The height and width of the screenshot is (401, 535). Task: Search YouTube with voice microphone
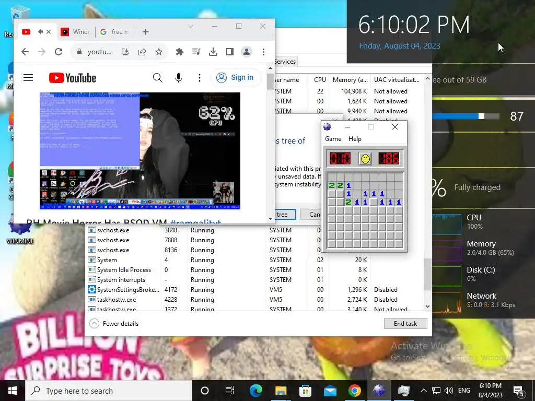(179, 78)
